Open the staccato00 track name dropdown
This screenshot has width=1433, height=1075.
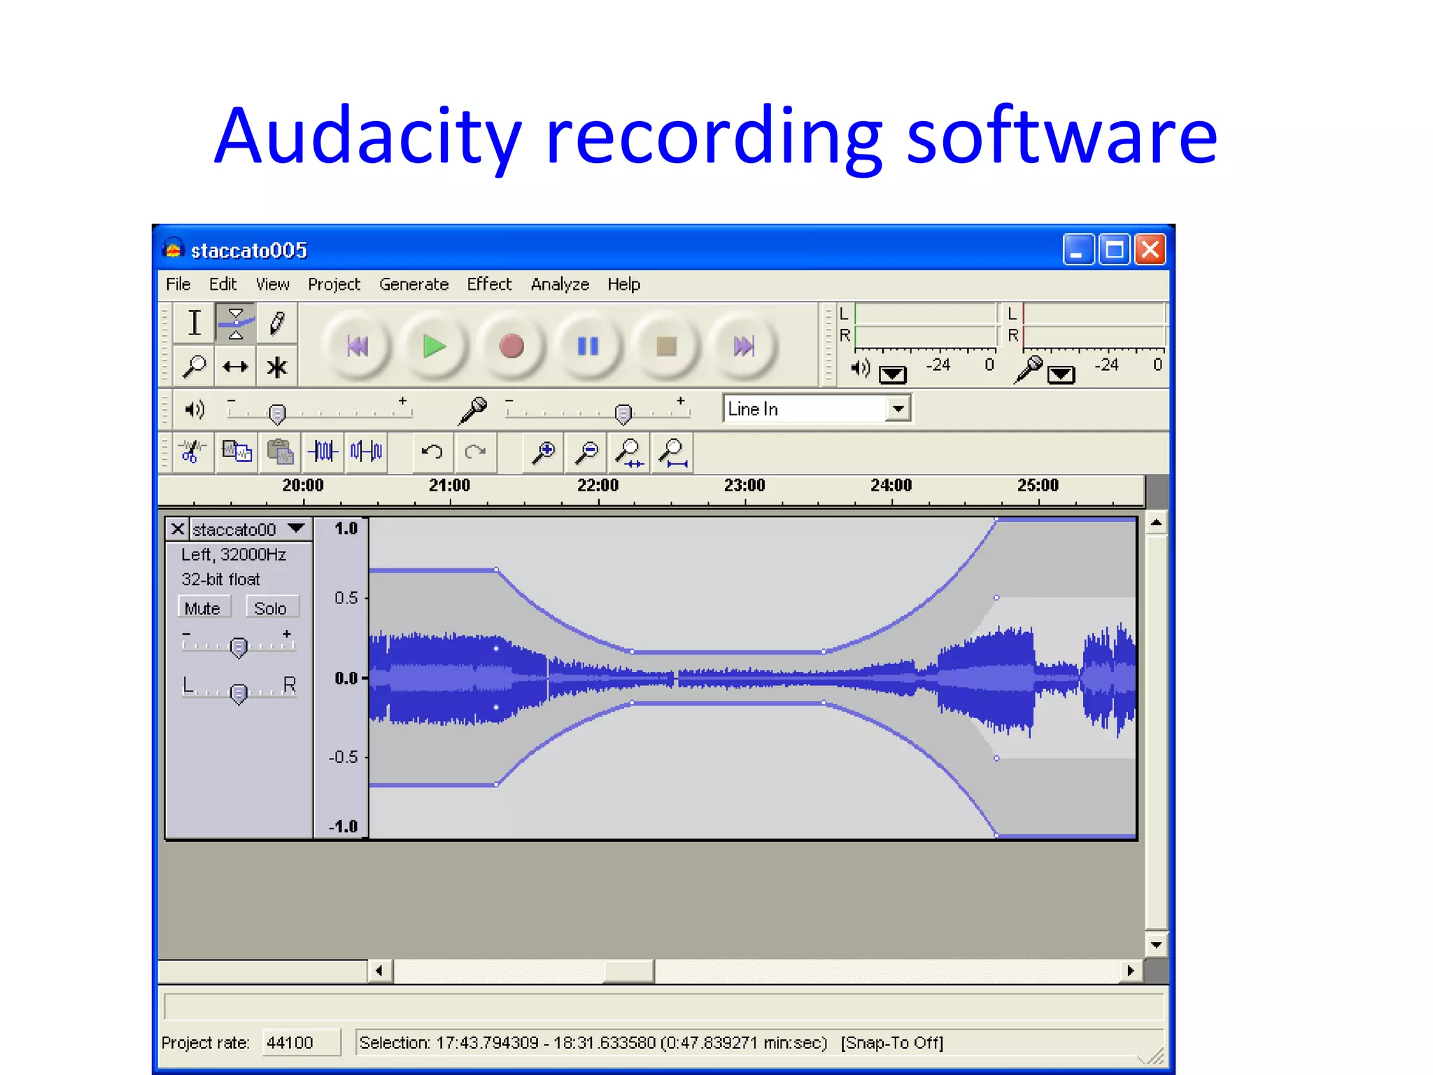tap(297, 528)
